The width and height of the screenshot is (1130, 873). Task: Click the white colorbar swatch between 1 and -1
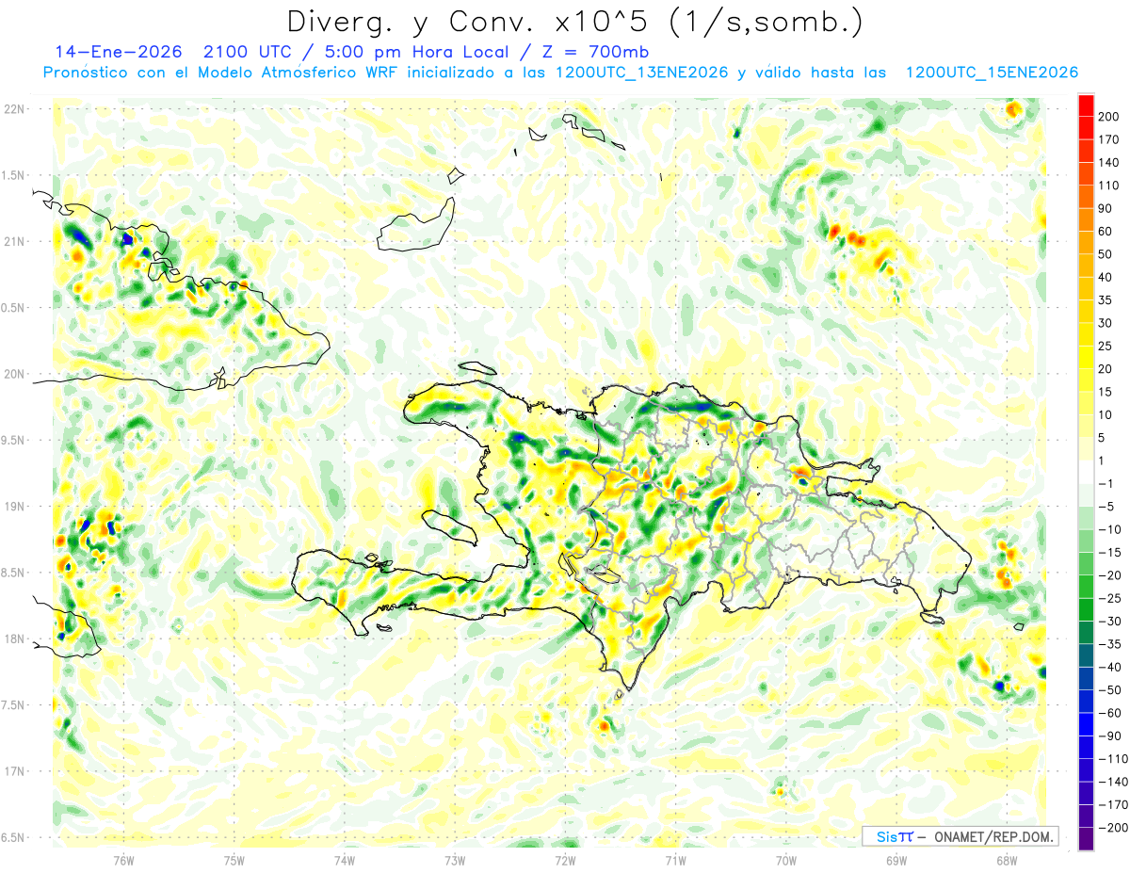pos(1086,472)
